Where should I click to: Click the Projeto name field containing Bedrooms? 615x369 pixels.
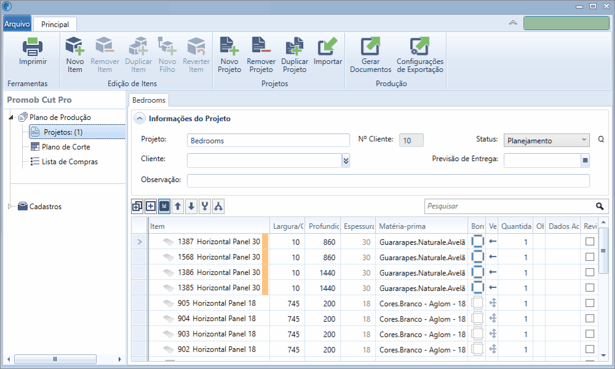[268, 140]
